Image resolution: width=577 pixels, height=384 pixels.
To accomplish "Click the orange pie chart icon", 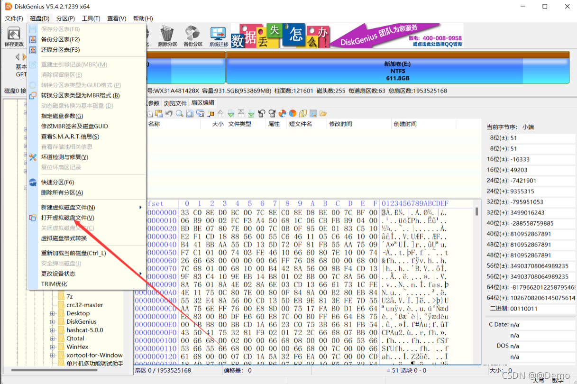I will [293, 114].
